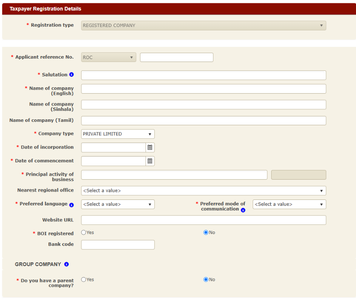Click the GROUP COMPANY info icon
Viewport: 356px width, 299px height.
(x=66, y=264)
